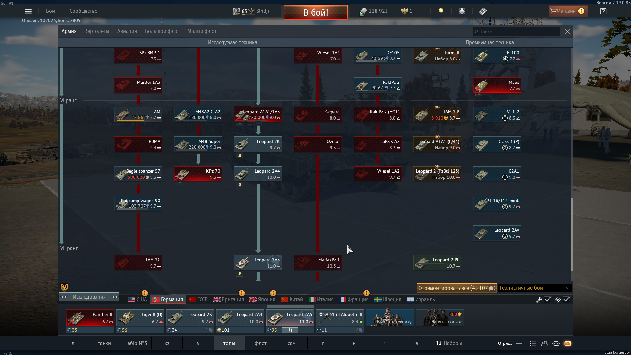Screen dimensions: 631x355
Task: Open the contacts people icon
Action: tap(545, 343)
